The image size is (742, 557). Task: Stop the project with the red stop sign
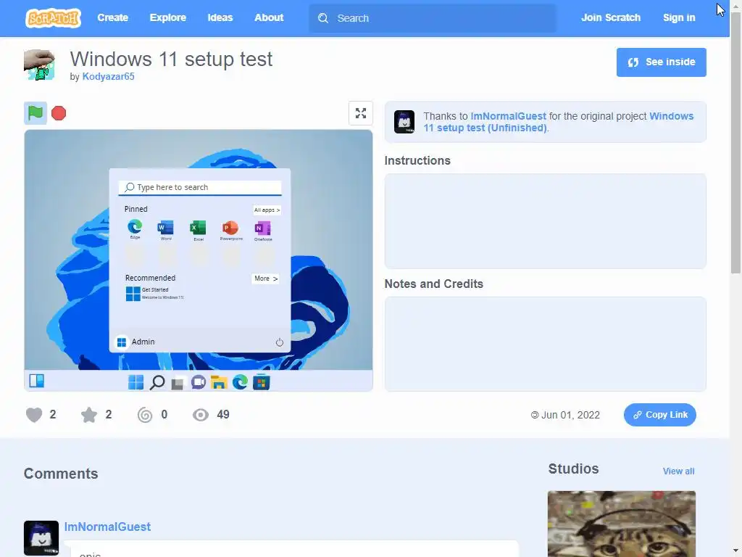(x=59, y=113)
